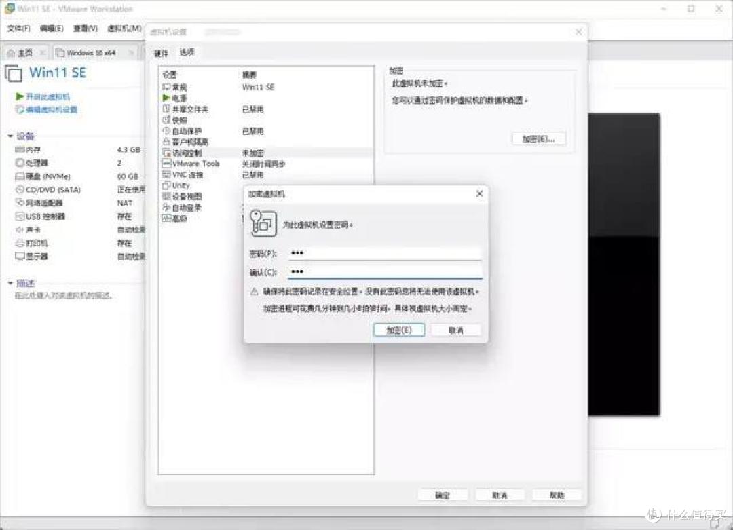Viewport: 733px width, 530px height.
Task: Select the Unity icon in settings list
Action: point(166,185)
